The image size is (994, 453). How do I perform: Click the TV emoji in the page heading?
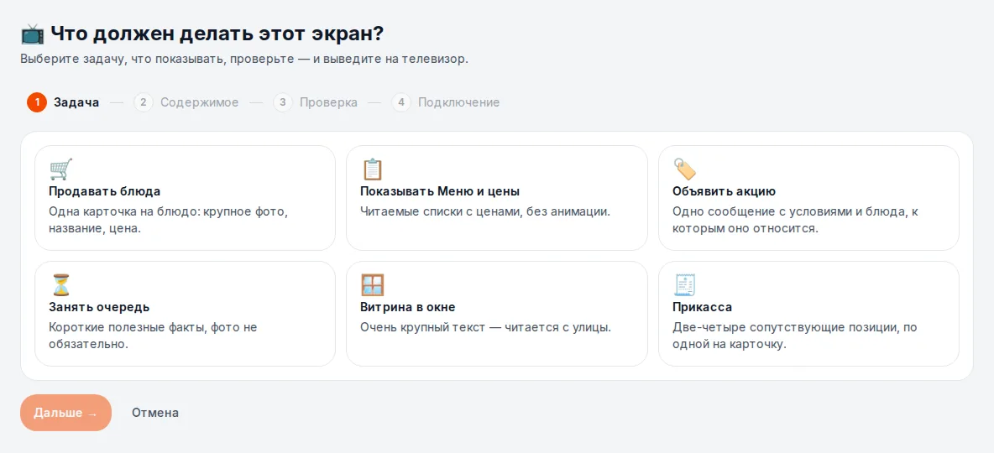pyautogui.click(x=33, y=34)
